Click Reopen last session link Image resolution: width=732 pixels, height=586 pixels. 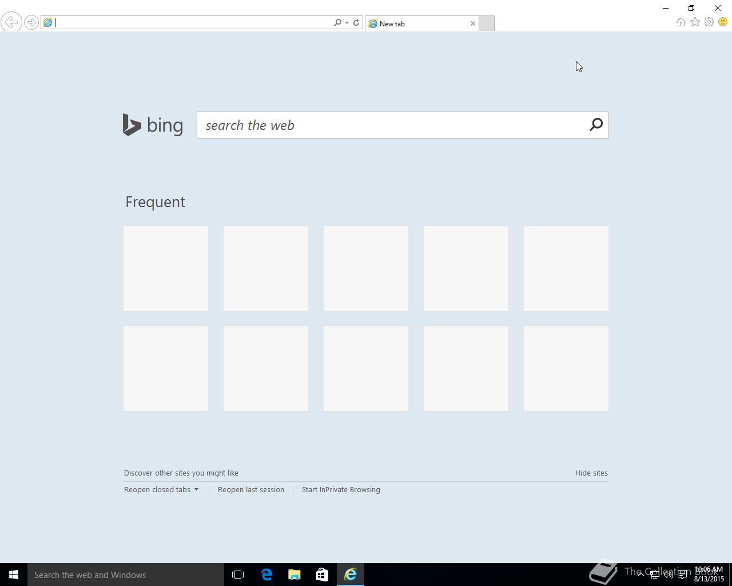tap(251, 490)
